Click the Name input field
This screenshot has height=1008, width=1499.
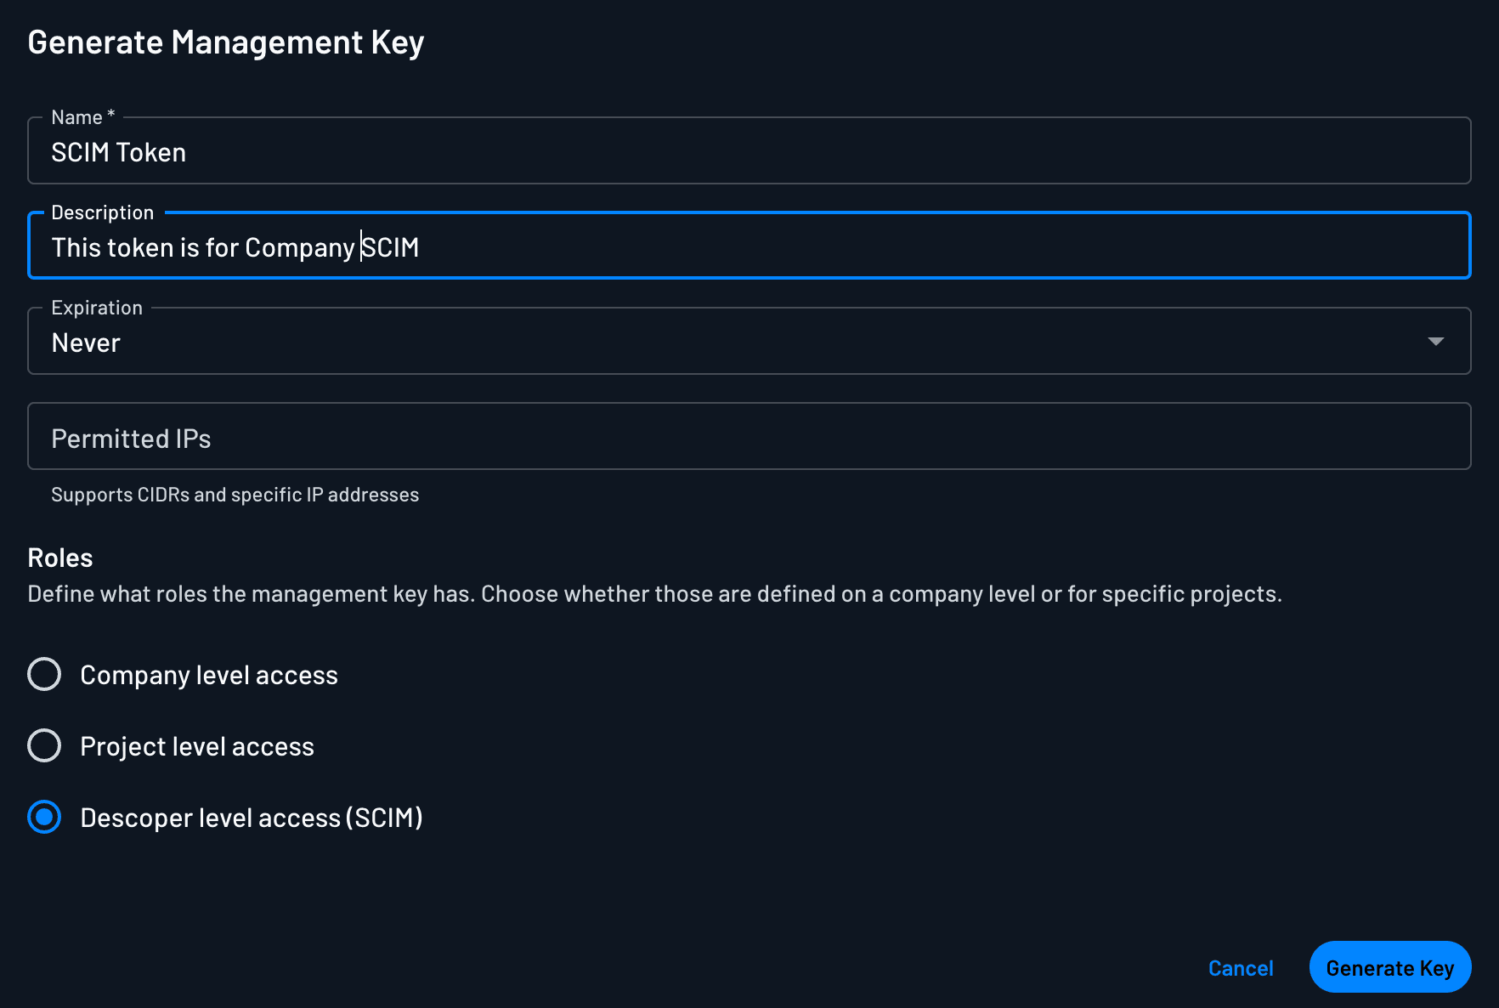pyautogui.click(x=748, y=152)
